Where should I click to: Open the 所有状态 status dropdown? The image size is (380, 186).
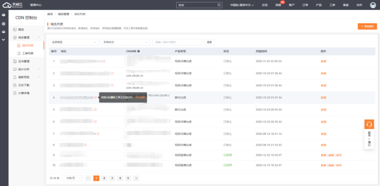pos(125,42)
